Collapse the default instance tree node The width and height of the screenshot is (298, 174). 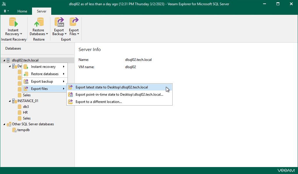(x=10, y=66)
